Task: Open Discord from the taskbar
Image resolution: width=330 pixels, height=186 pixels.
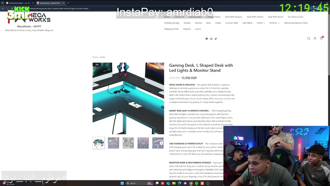Action: point(185,183)
